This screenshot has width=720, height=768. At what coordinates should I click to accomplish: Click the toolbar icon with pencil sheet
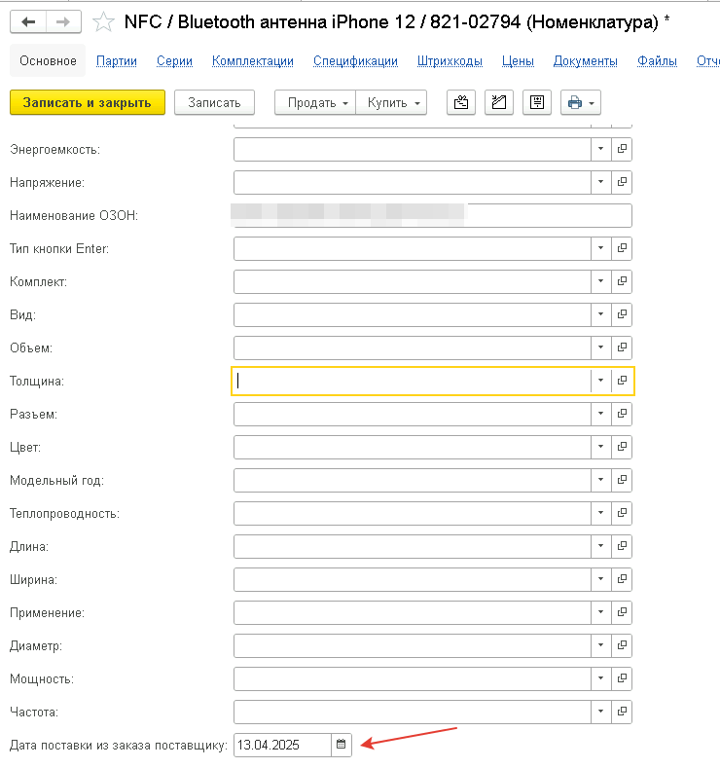pos(499,102)
